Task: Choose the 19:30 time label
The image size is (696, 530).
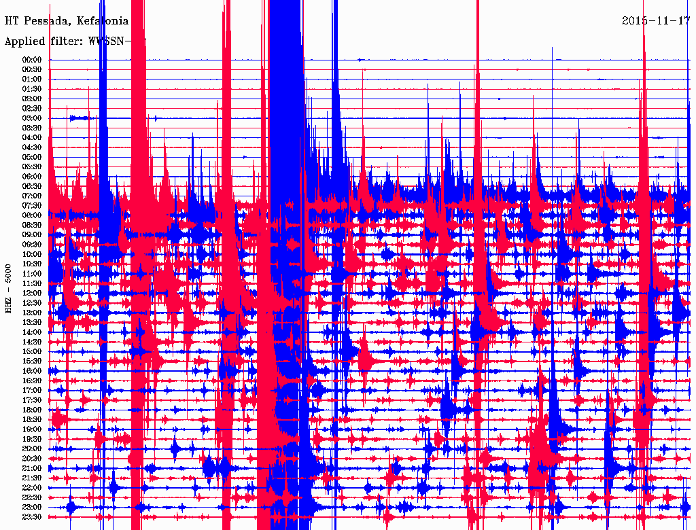Action: pos(32,440)
